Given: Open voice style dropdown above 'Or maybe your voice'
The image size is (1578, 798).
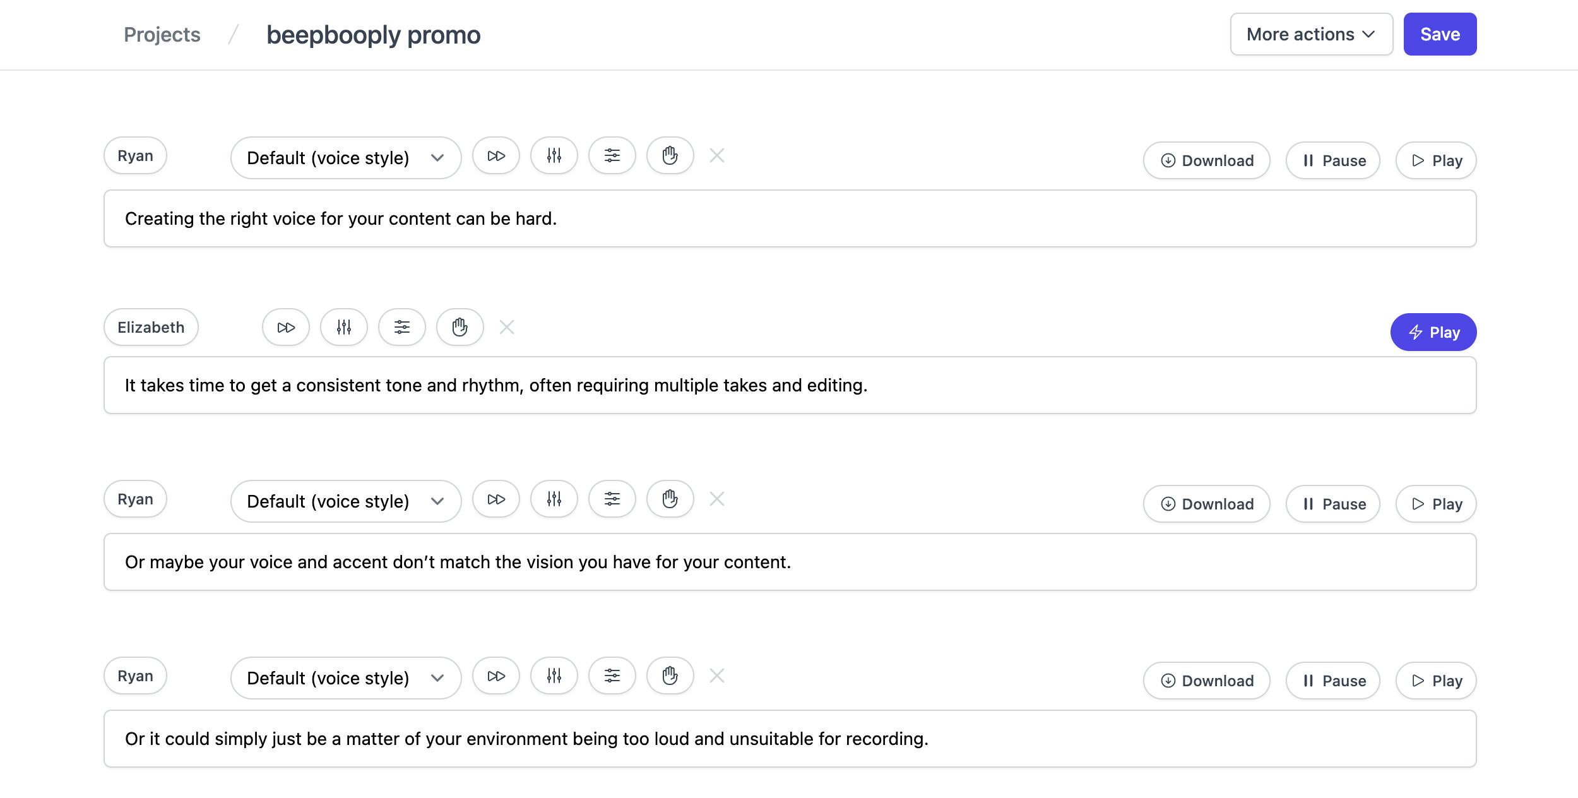Looking at the screenshot, I should [346, 501].
